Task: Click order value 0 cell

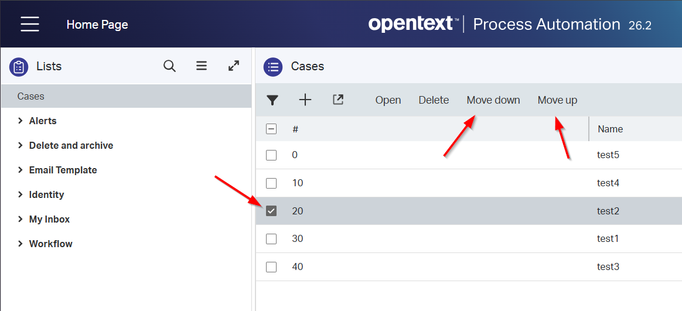Action: click(x=295, y=155)
